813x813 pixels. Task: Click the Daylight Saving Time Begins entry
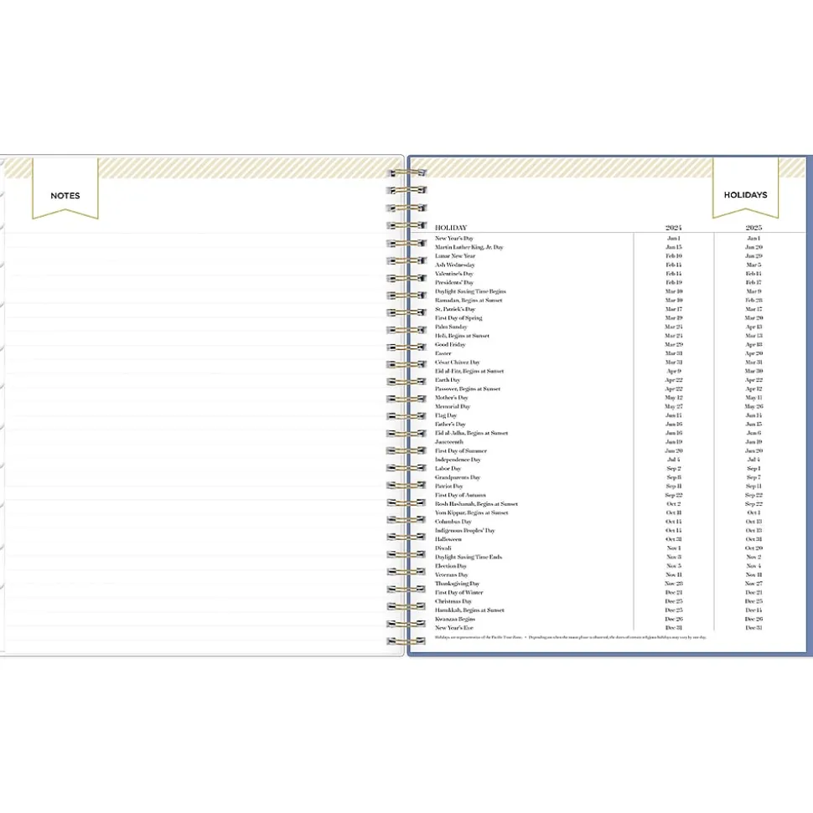[470, 291]
